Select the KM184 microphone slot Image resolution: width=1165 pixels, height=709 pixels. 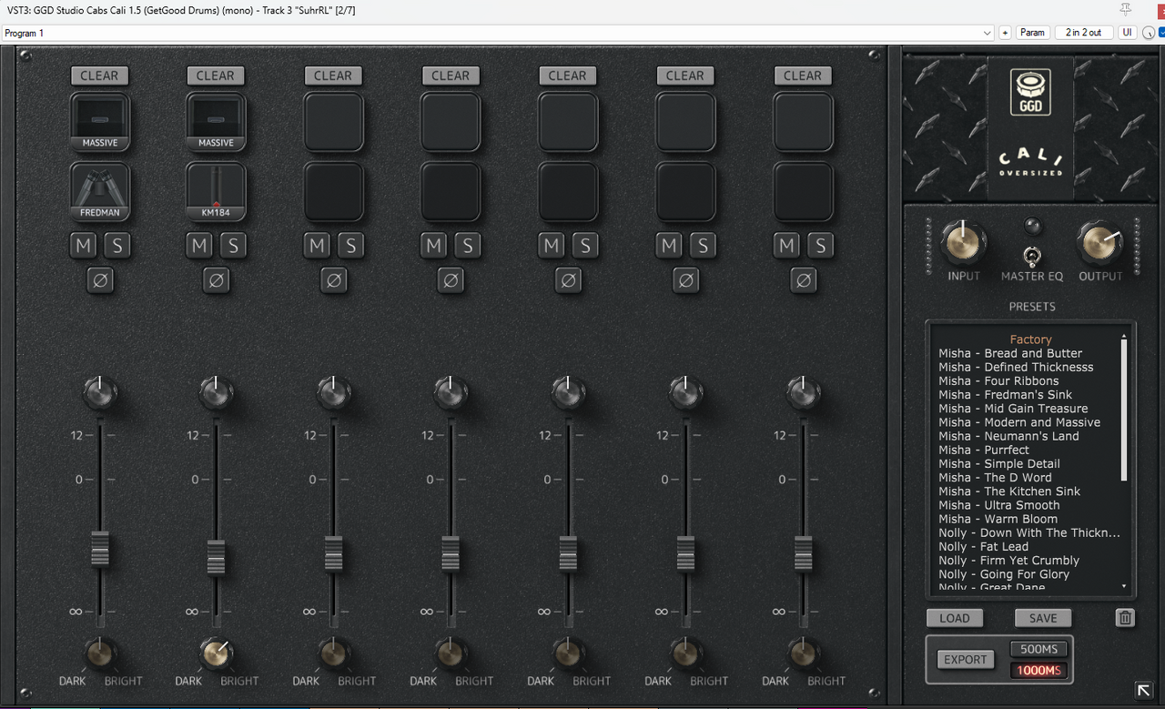(216, 191)
